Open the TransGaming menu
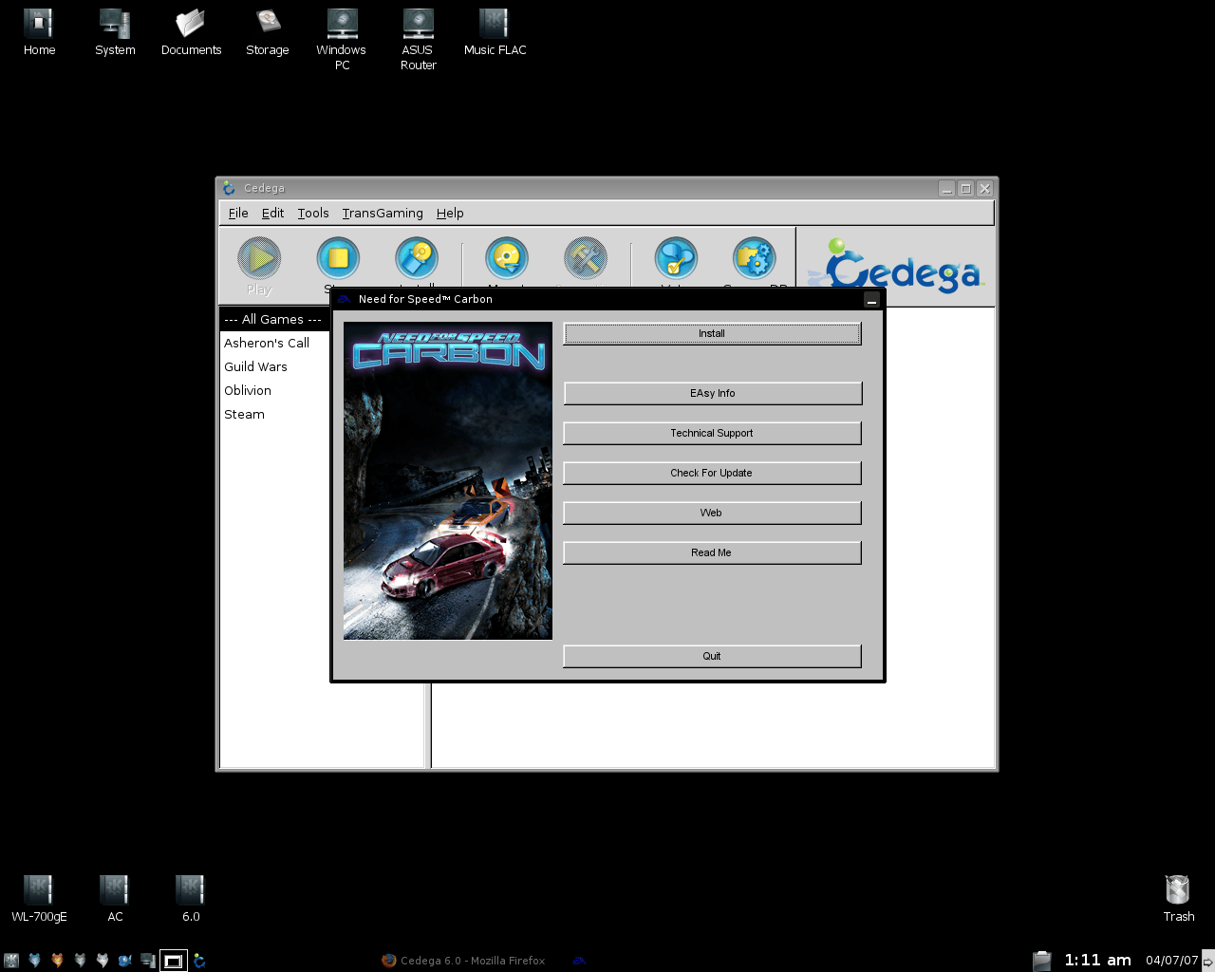This screenshot has height=972, width=1215. [383, 214]
